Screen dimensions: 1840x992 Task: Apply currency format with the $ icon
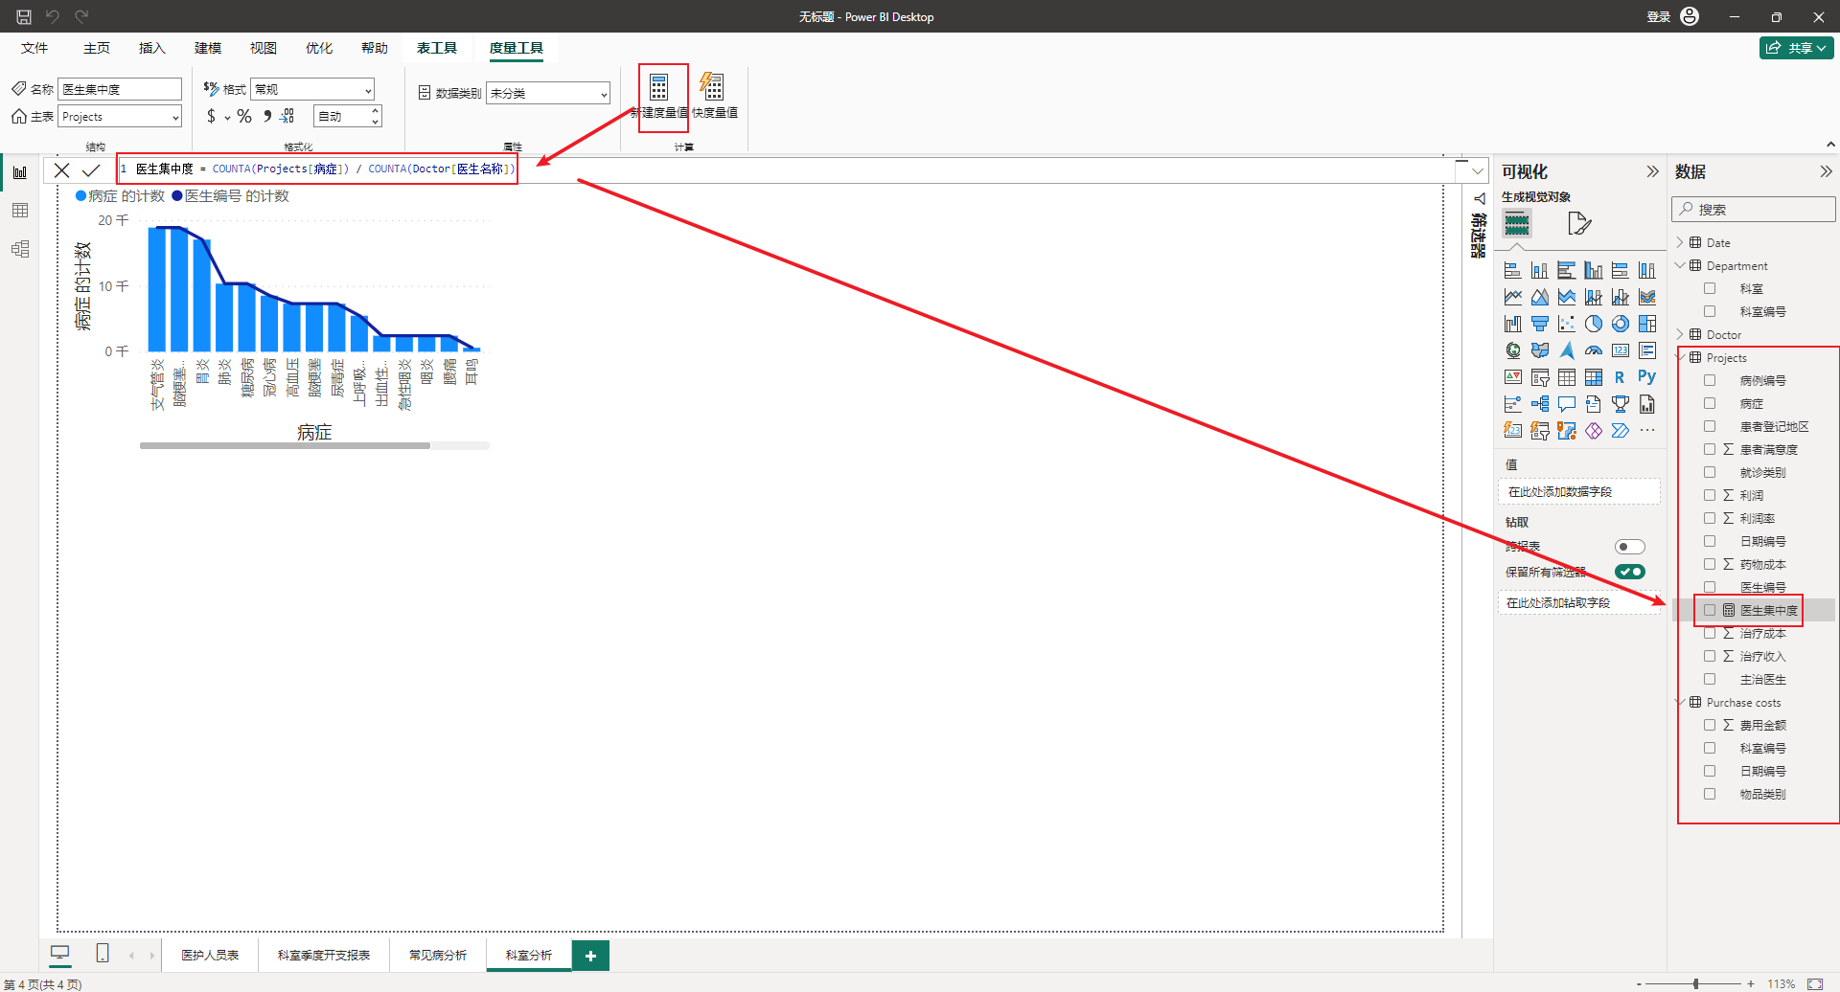click(x=212, y=116)
